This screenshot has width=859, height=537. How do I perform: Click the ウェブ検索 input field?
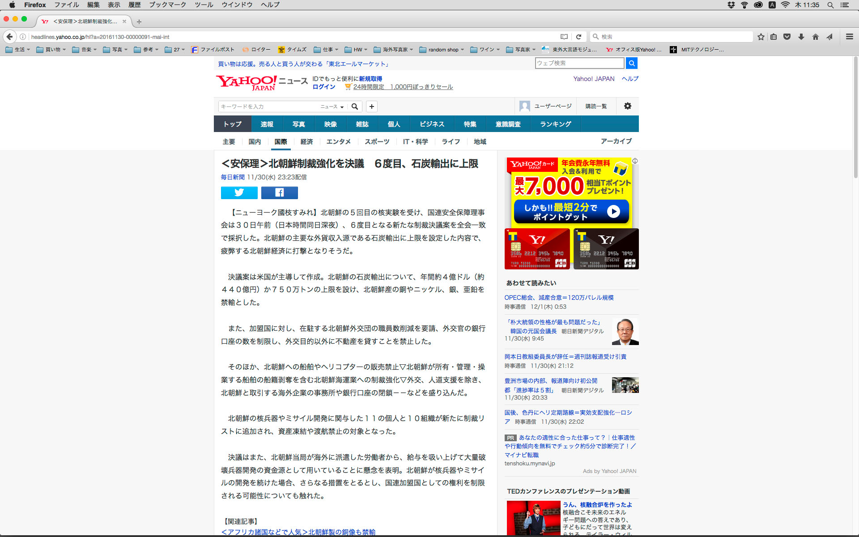click(x=579, y=63)
